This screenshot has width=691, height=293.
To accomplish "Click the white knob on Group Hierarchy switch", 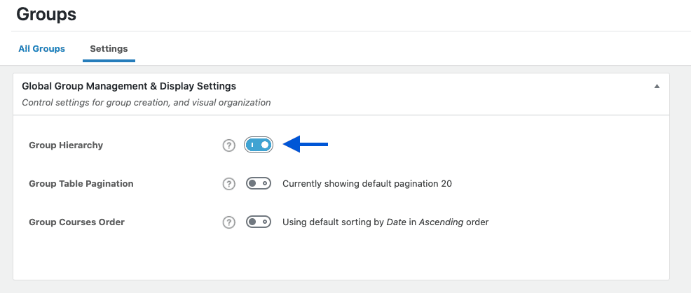I will coord(265,145).
